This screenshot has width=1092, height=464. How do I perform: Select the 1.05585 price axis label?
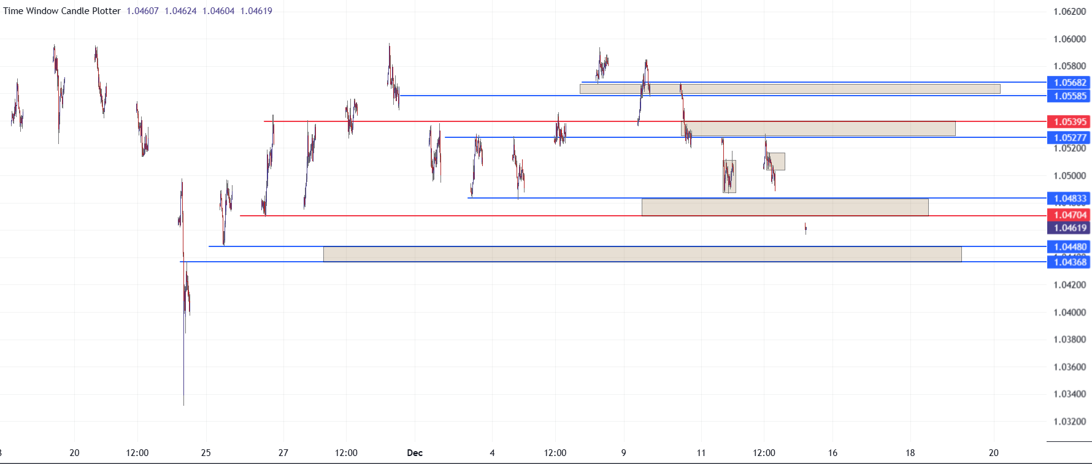point(1069,96)
